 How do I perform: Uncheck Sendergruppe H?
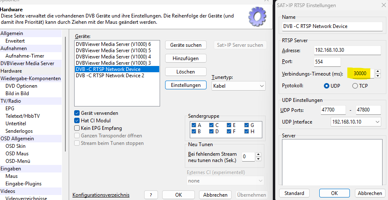[246, 132]
